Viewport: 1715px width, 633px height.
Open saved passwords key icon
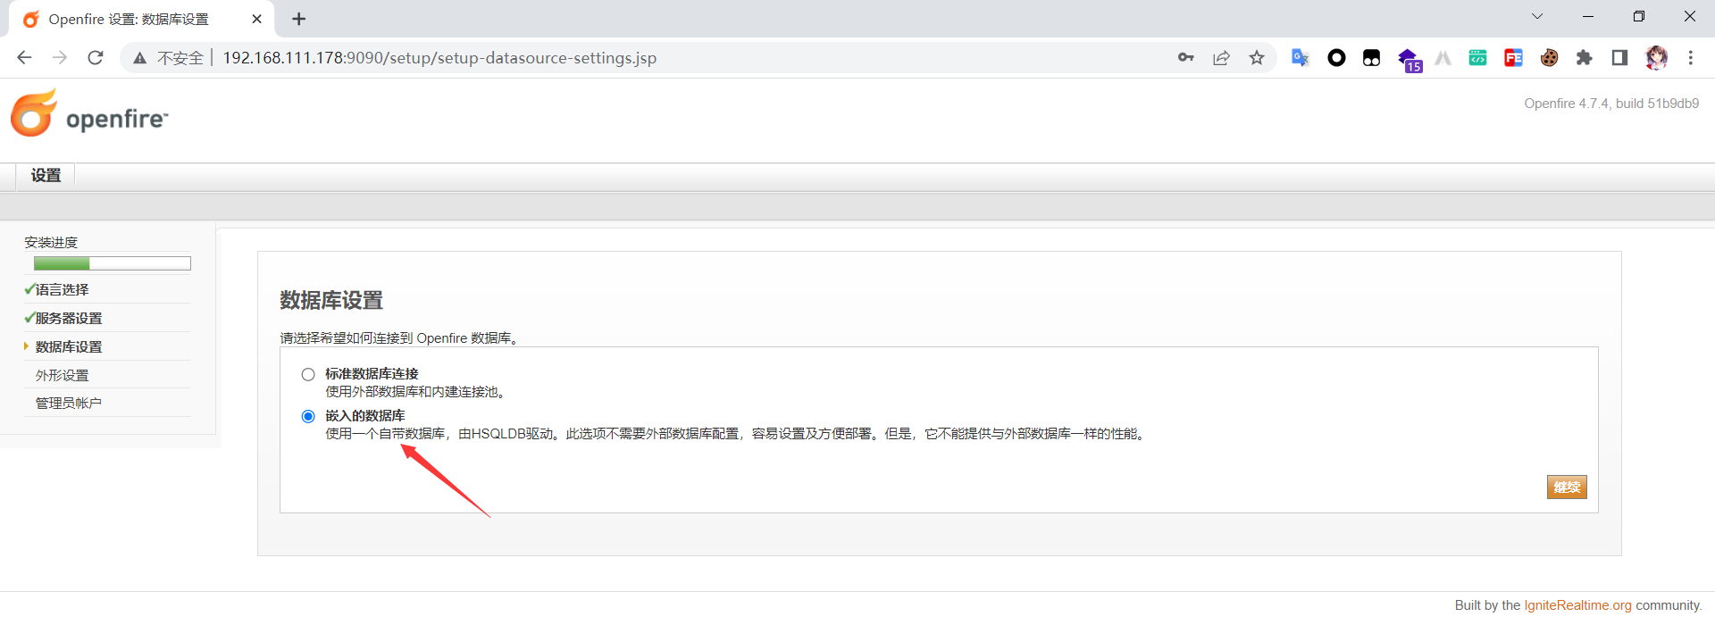tap(1185, 58)
